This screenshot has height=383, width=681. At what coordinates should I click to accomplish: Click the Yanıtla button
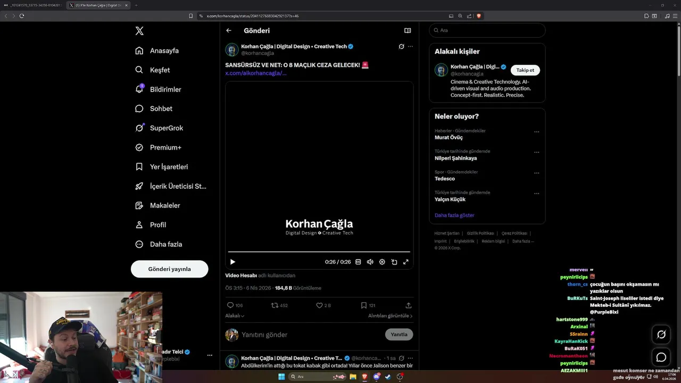399,335
